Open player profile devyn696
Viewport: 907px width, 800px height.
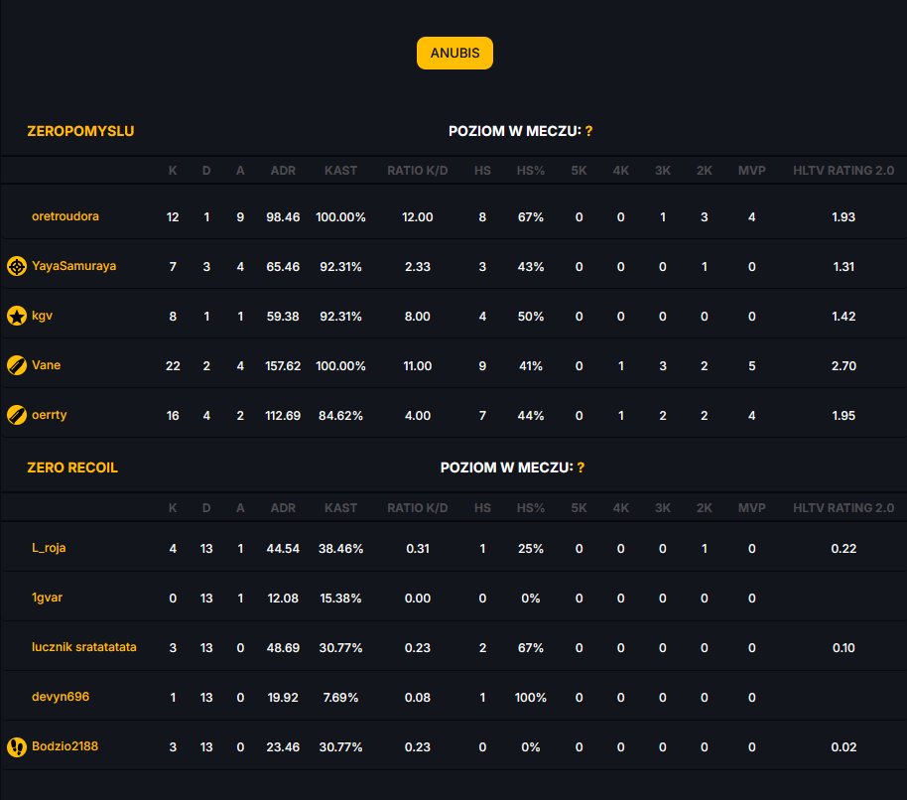click(61, 697)
